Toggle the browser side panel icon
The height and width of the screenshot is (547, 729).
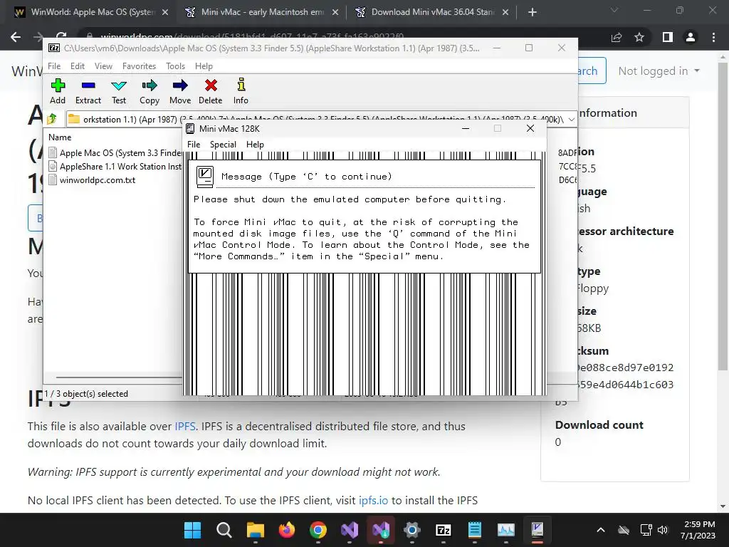668,37
